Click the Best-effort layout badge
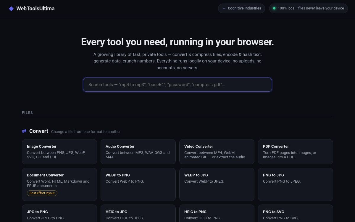The image size is (355, 222). 42,193
